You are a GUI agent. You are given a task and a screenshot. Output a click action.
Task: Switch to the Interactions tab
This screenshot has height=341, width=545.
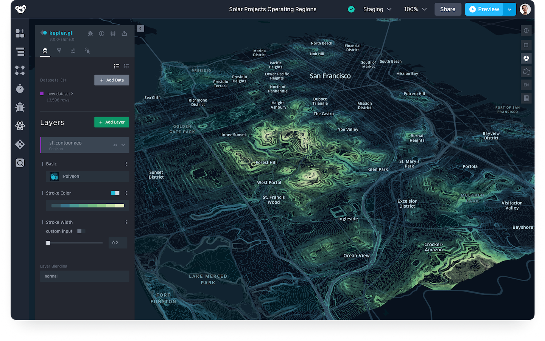pyautogui.click(x=87, y=51)
